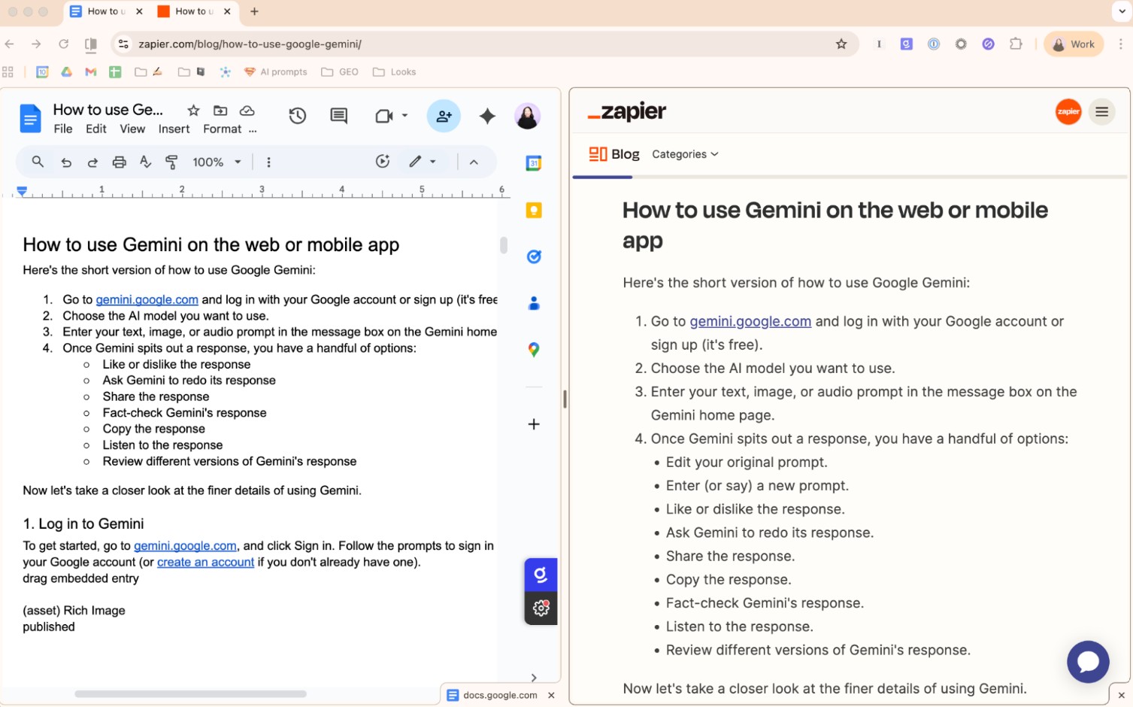This screenshot has height=707, width=1133.
Task: Bookmark the Zapier page with the address bar star
Action: [x=841, y=44]
